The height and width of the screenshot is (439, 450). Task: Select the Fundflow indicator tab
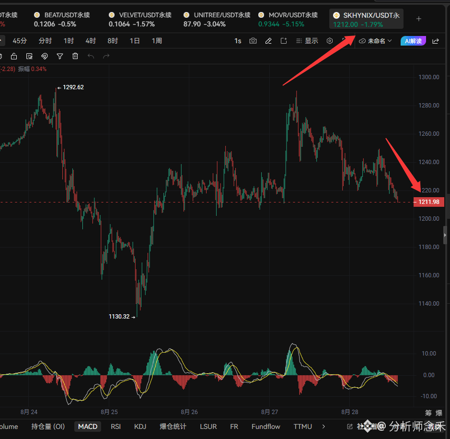click(x=266, y=427)
